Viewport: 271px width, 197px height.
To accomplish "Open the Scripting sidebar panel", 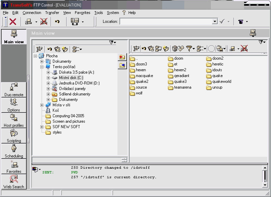I will (14, 136).
